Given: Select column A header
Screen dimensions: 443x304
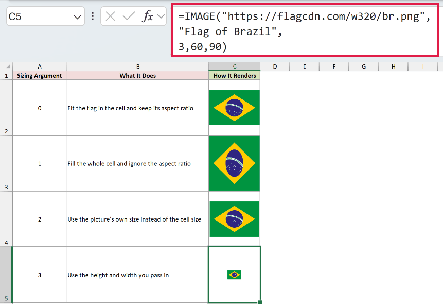Looking at the screenshot, I should pos(40,66).
